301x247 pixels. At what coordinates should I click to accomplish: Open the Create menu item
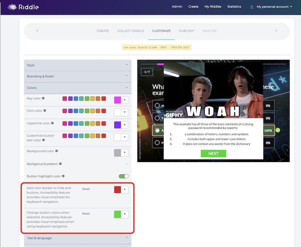tap(193, 6)
